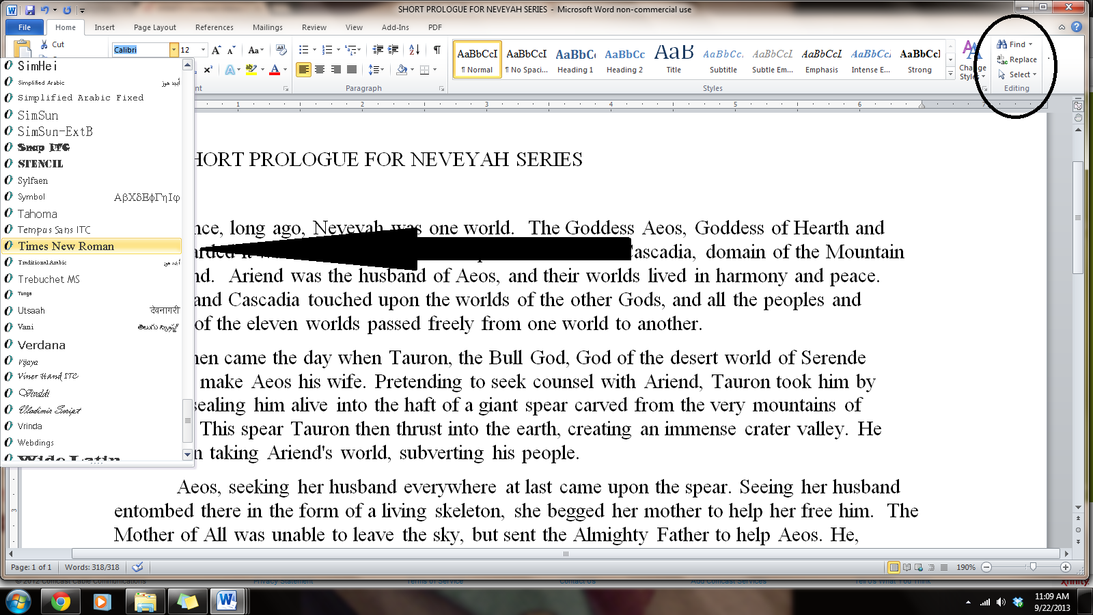Choose Times New Roman from font list
The width and height of the screenshot is (1093, 615).
[x=66, y=246]
